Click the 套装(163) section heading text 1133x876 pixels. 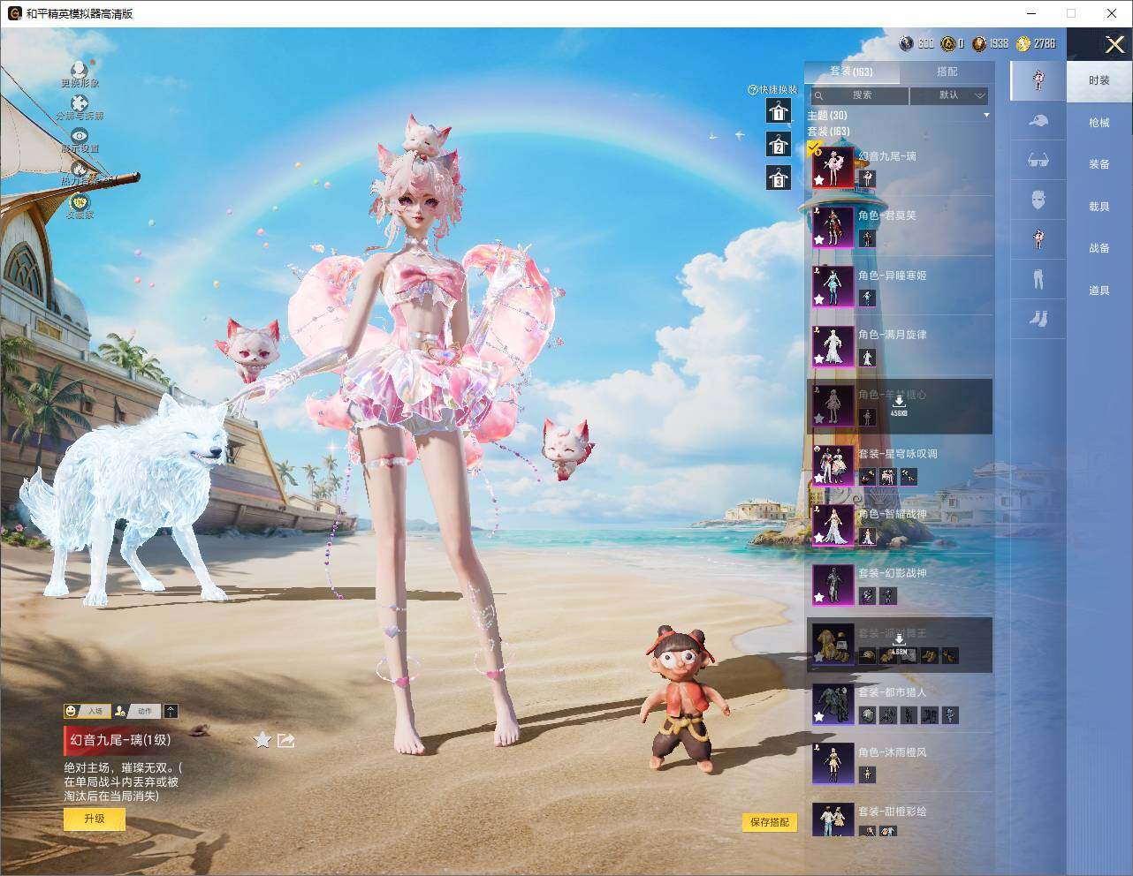(x=828, y=132)
